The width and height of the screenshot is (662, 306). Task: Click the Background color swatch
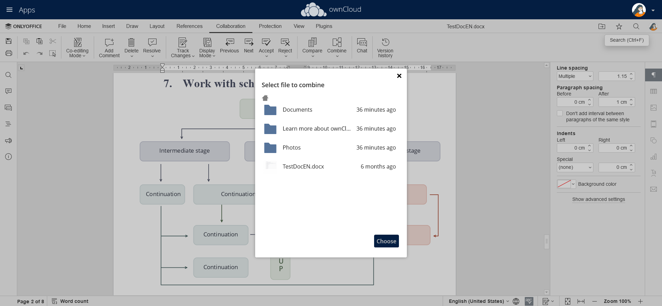564,184
